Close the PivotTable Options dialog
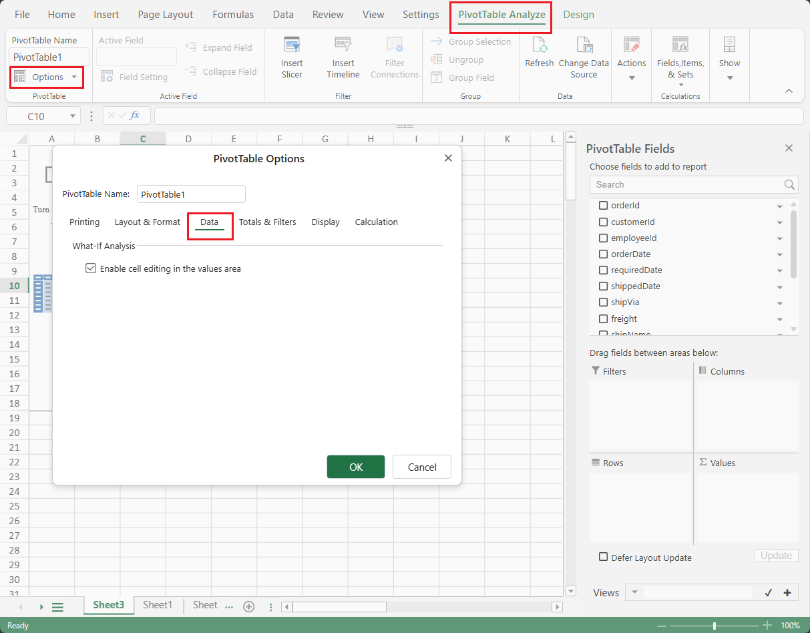810x633 pixels. pos(448,158)
